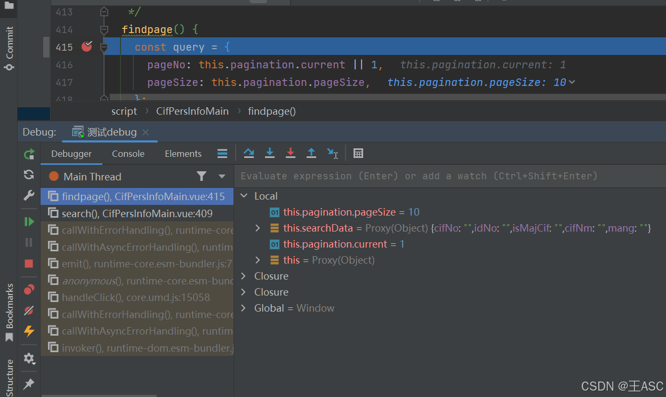Stop debugging with the red square icon
Screen dimensions: 666x397
coord(29,264)
